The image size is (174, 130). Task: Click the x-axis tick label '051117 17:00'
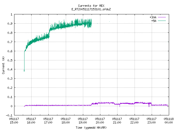tap(48, 121)
